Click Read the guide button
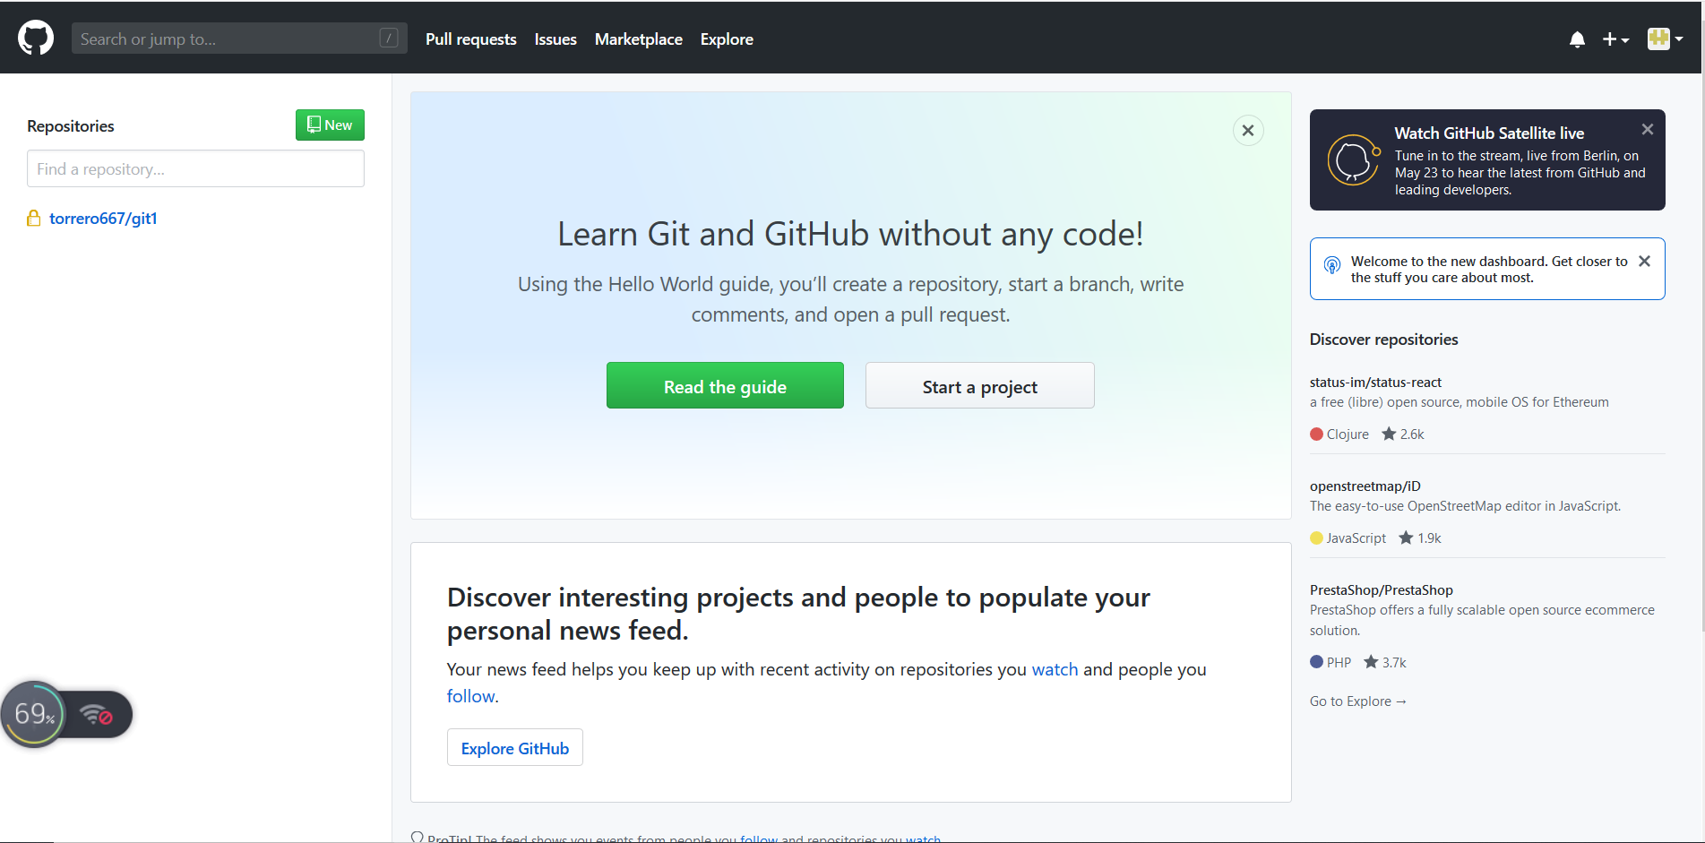 pos(725,385)
